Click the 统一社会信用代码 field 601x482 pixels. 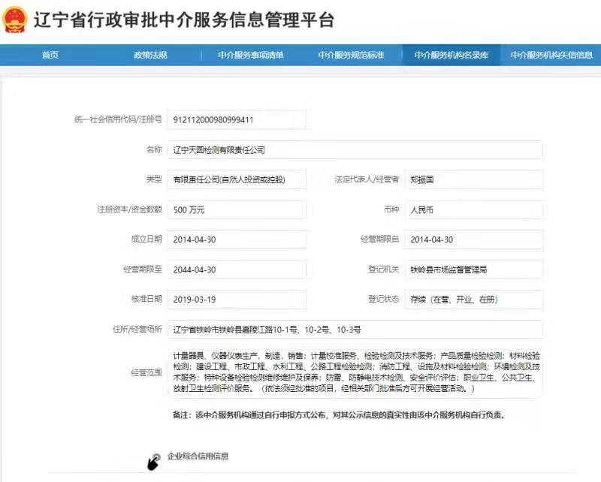237,119
